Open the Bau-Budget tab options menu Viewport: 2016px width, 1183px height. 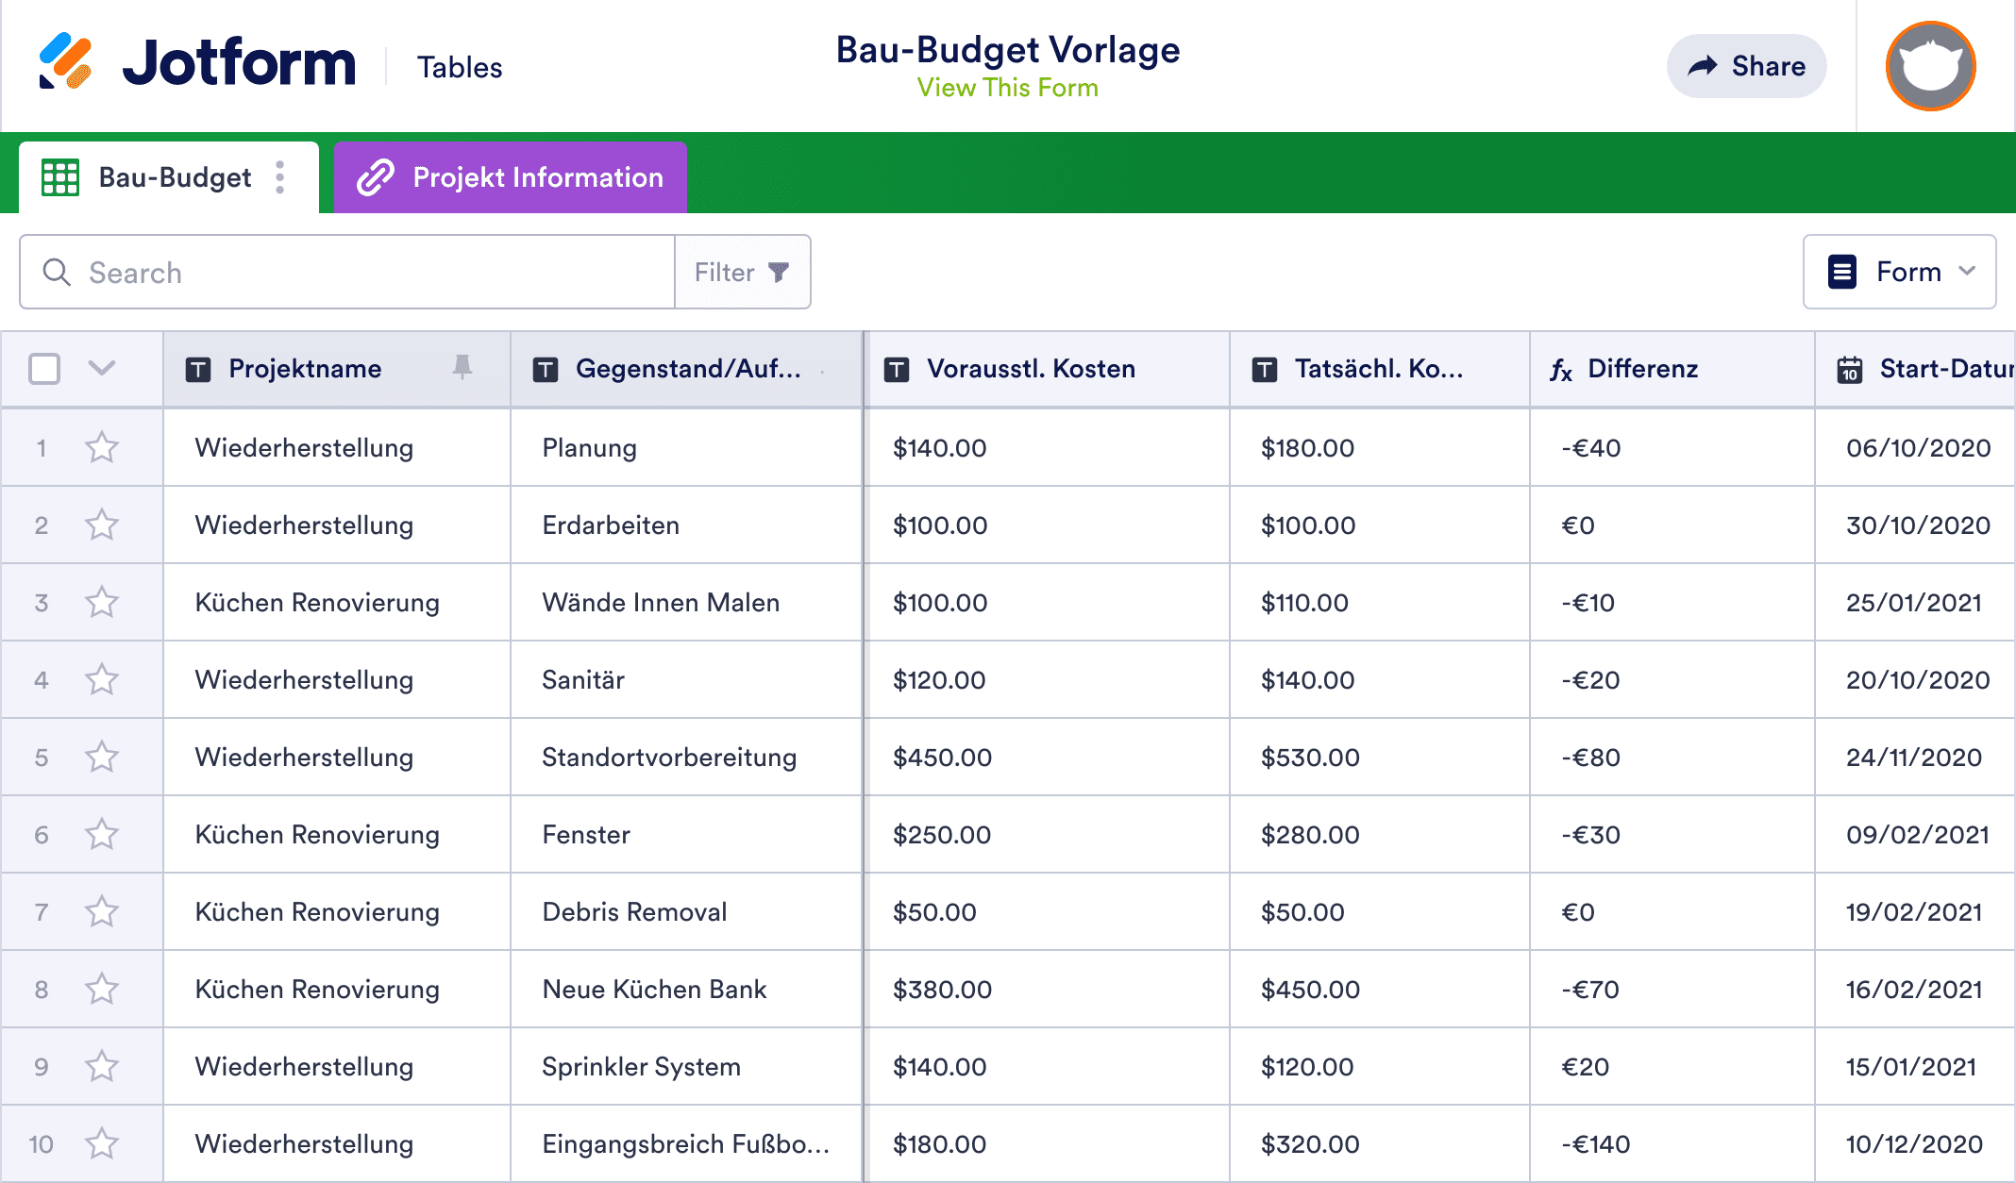point(279,176)
